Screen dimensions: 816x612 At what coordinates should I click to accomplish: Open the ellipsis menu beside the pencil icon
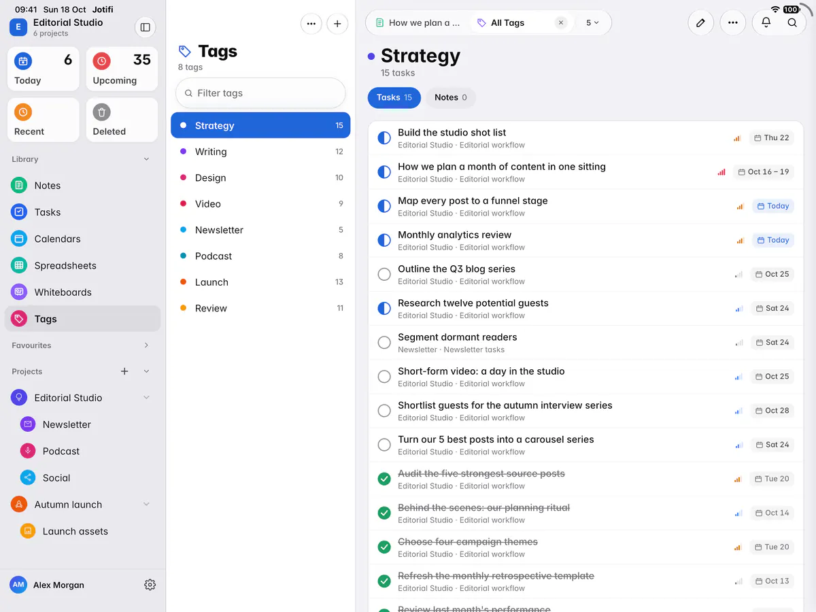point(732,22)
